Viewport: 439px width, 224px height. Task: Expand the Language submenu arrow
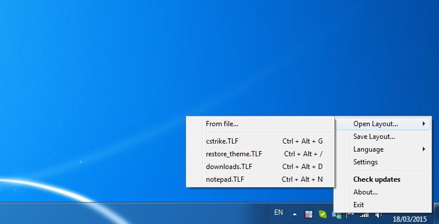pos(424,149)
